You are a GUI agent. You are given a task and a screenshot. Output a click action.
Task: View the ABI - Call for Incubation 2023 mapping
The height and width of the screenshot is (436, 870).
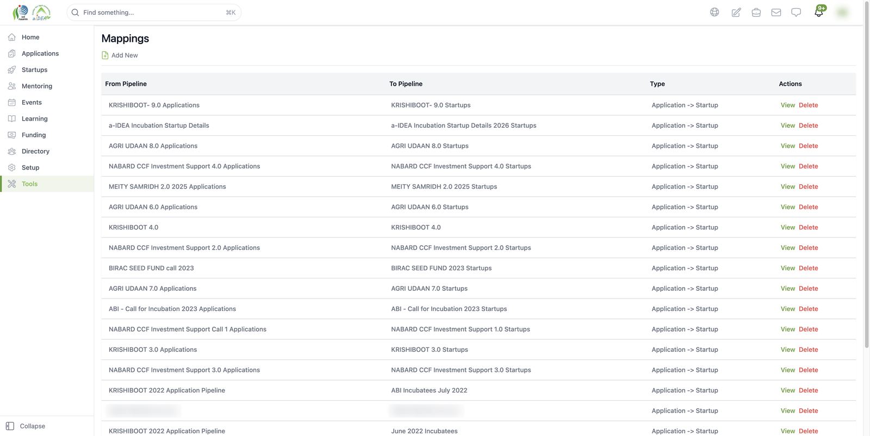(x=788, y=309)
